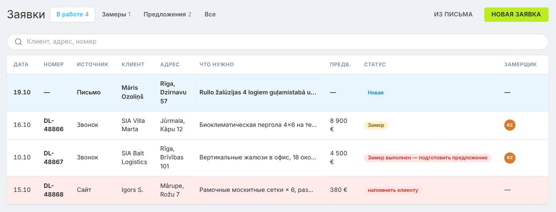Click address «Jūrmala, Kāpu 12»

click(173, 125)
